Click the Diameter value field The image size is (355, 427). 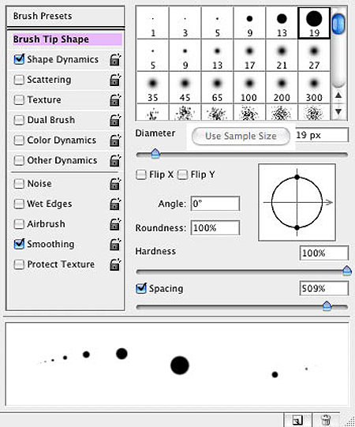coord(322,135)
